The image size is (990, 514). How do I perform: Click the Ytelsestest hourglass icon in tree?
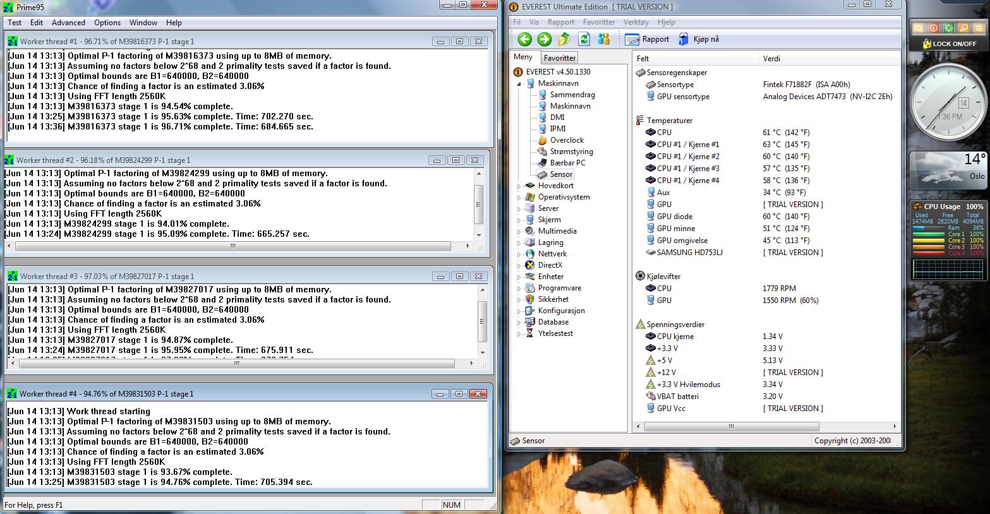(530, 333)
